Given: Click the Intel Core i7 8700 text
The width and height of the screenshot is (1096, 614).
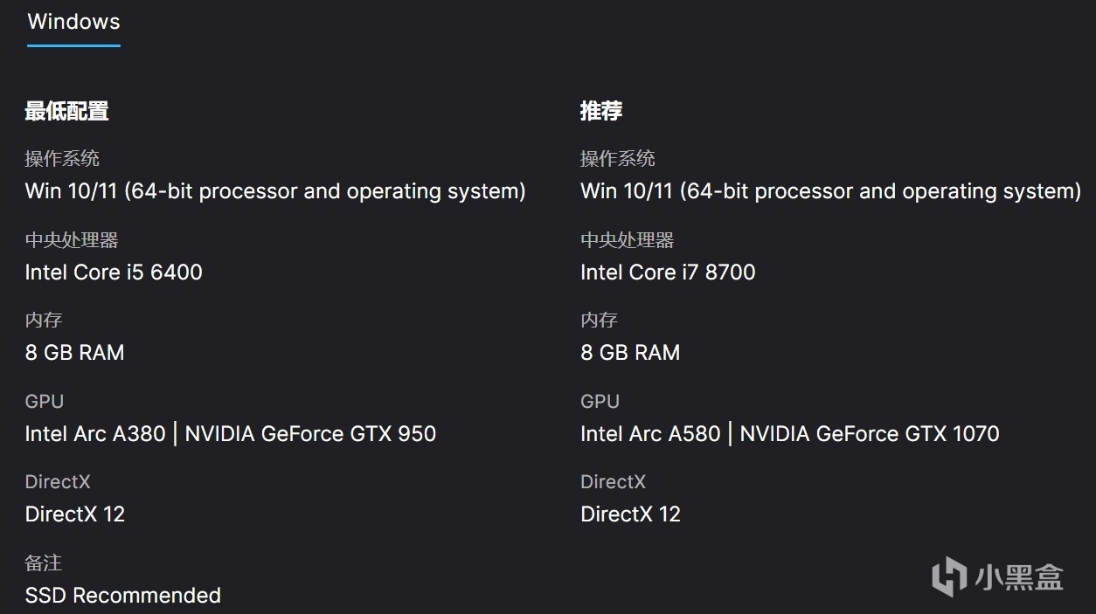Looking at the screenshot, I should point(668,273).
